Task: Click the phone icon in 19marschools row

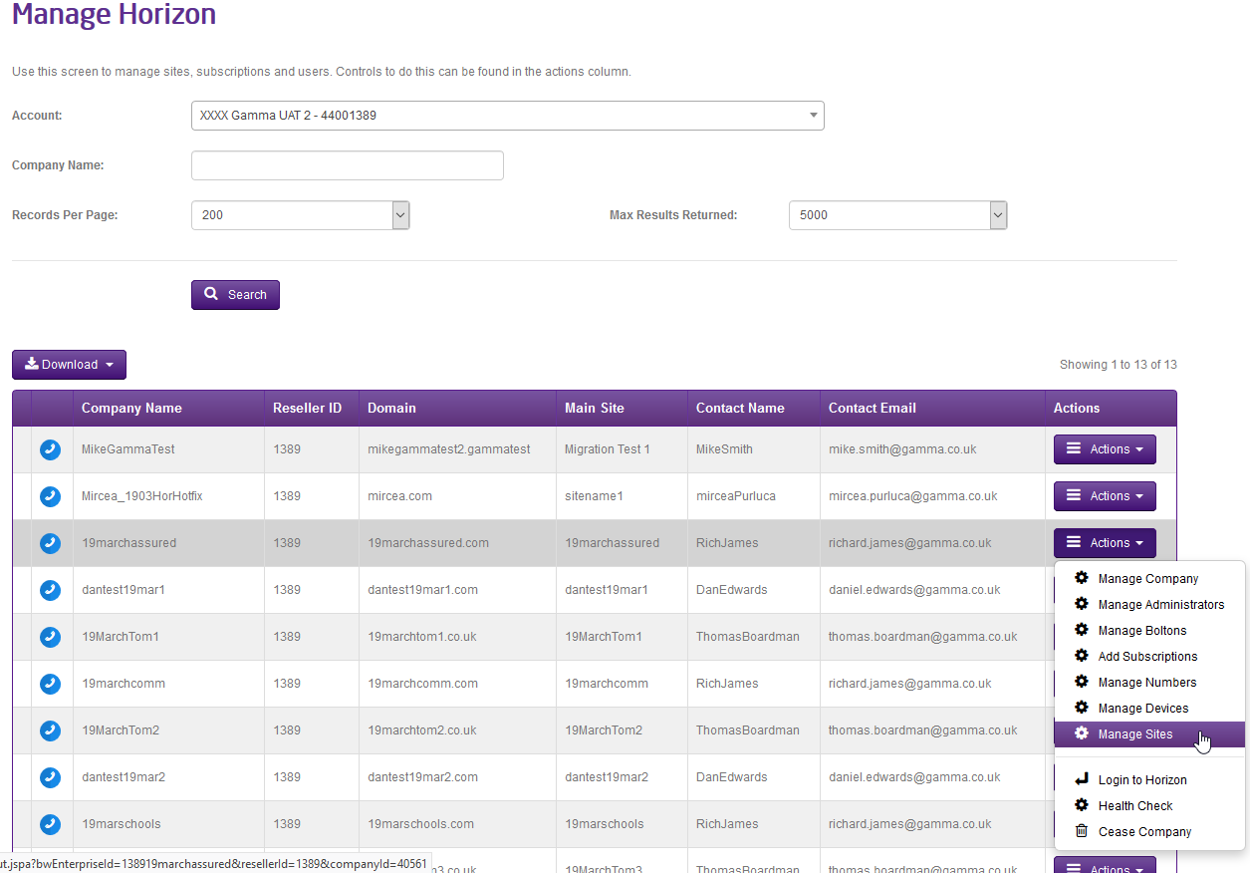Action: coord(50,824)
